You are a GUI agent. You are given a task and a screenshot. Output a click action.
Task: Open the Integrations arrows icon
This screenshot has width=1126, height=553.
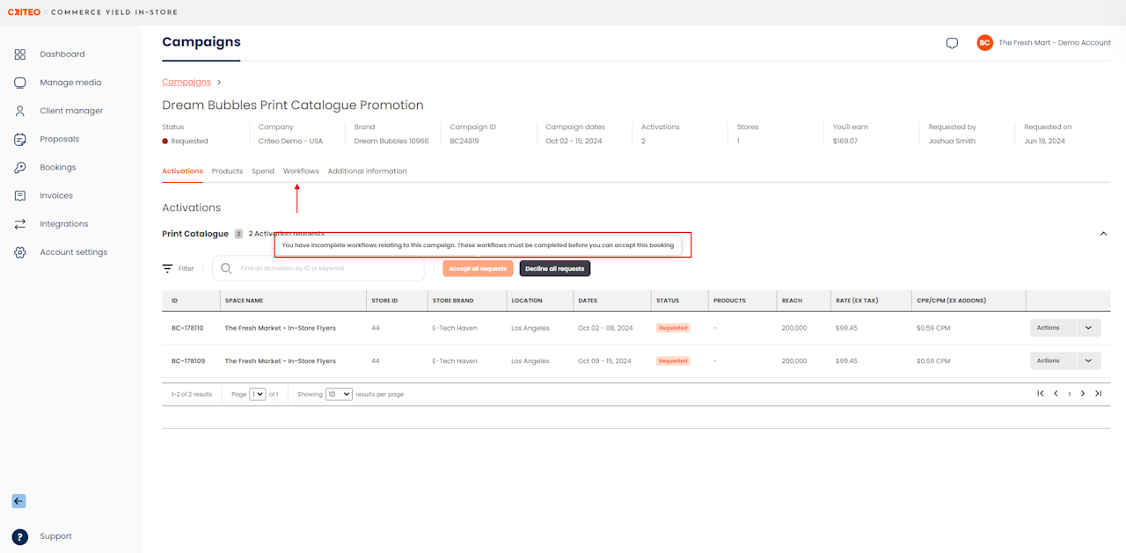coord(20,224)
